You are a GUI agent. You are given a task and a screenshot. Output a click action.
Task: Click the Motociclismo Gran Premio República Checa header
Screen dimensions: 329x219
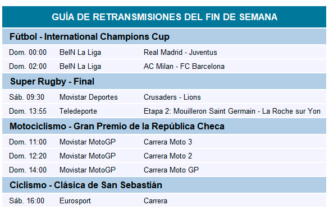(x=117, y=126)
